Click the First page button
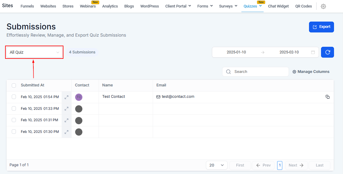 pyautogui.click(x=240, y=165)
